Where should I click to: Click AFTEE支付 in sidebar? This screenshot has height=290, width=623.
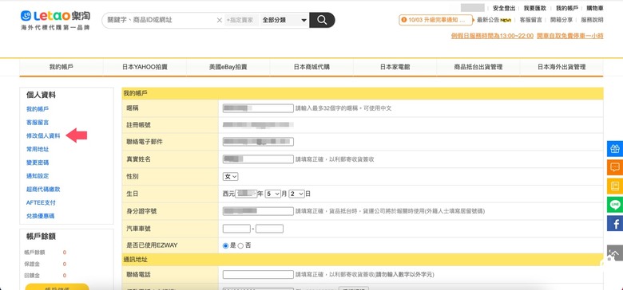(41, 202)
